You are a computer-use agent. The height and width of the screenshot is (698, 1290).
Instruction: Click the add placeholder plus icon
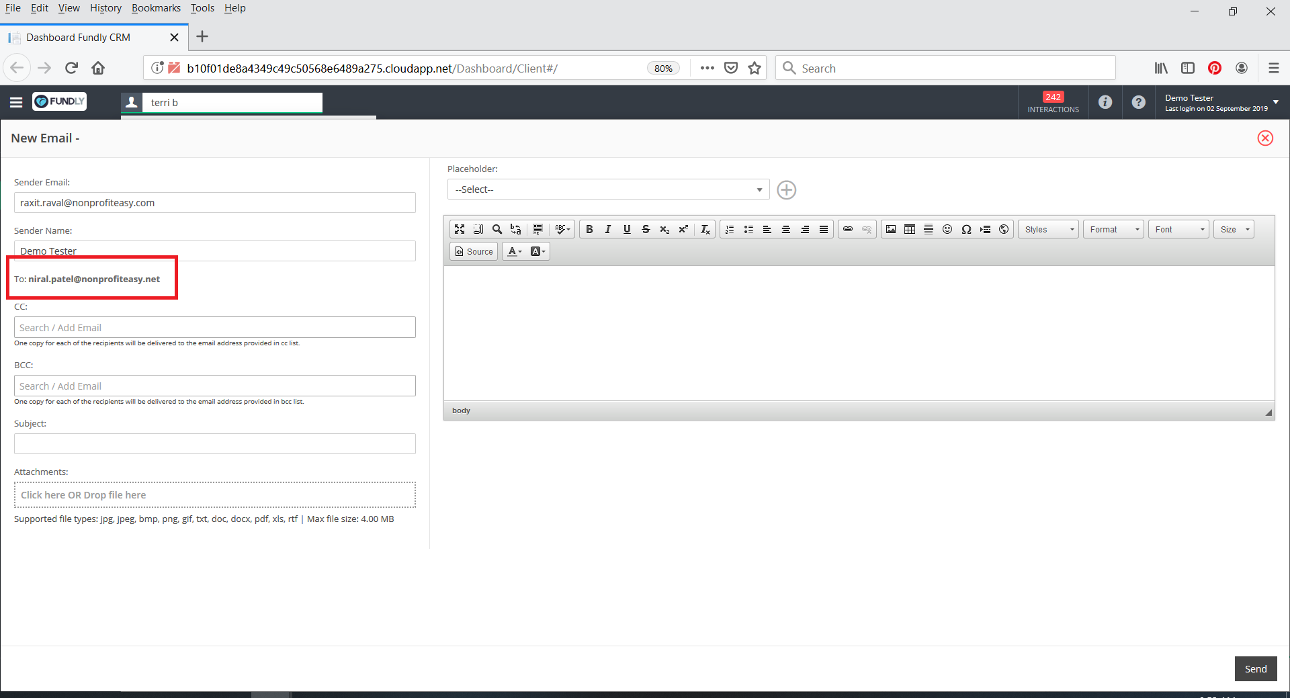(786, 190)
